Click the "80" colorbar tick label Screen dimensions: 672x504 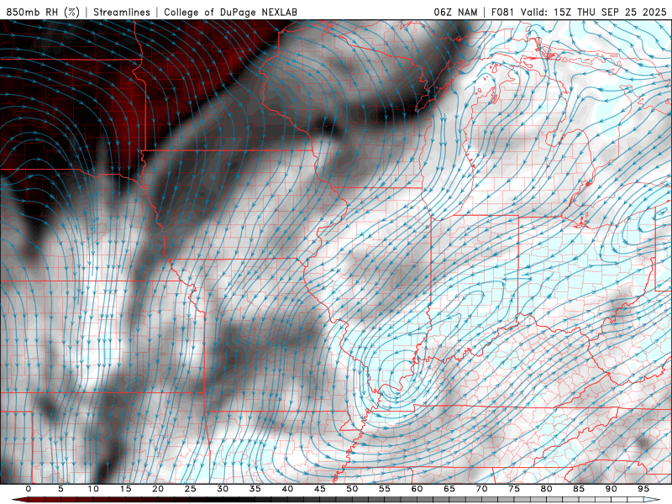[546, 489]
